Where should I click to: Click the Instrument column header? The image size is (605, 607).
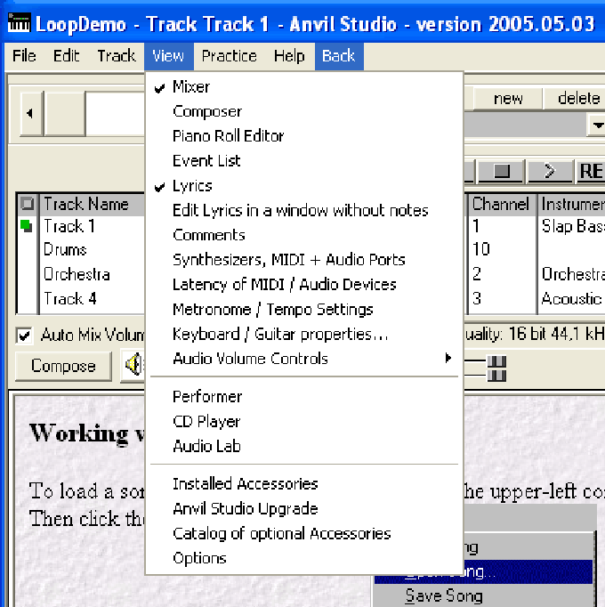[572, 204]
